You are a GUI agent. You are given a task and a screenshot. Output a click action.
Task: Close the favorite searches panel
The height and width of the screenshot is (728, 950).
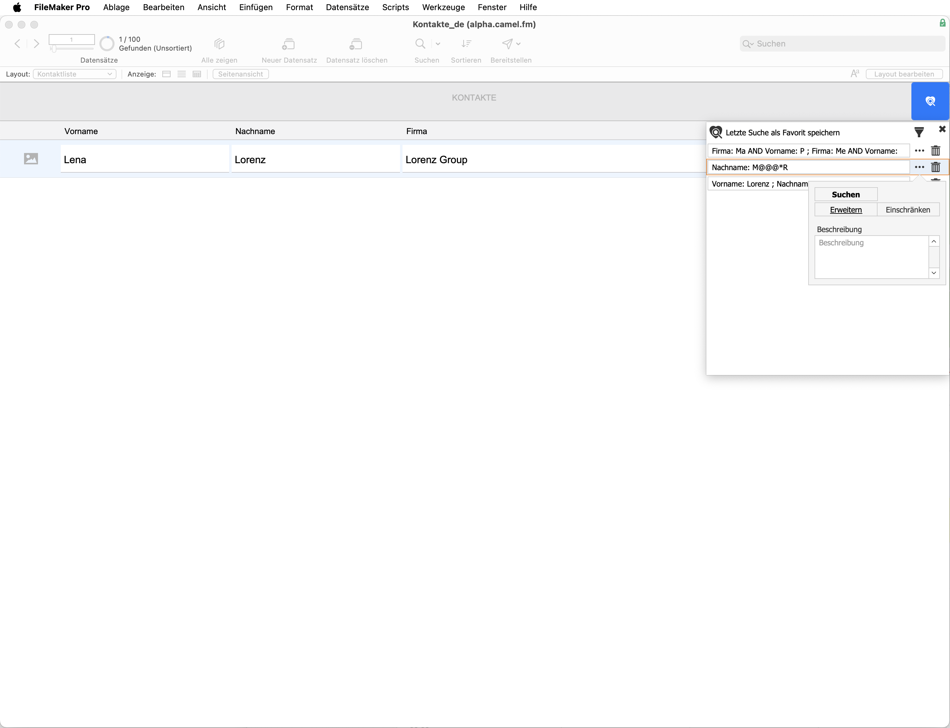coord(942,129)
